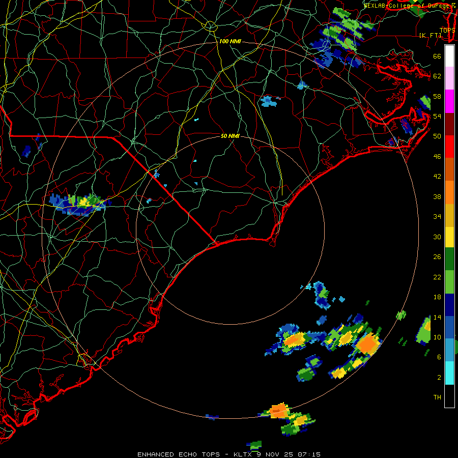
Task: Select the light pink legend color band
Action: point(449,78)
